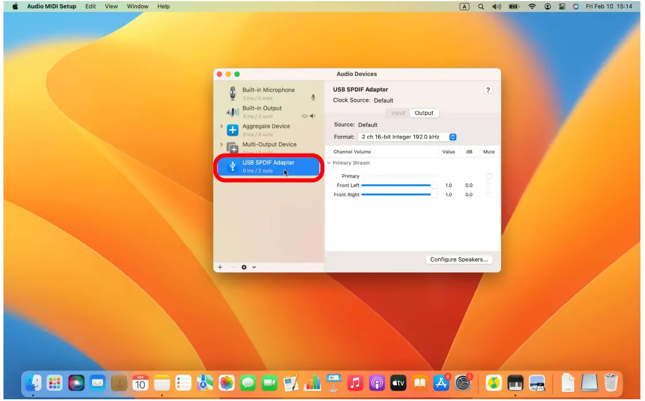
Task: Open Finder from the Dock
Action: point(33,383)
